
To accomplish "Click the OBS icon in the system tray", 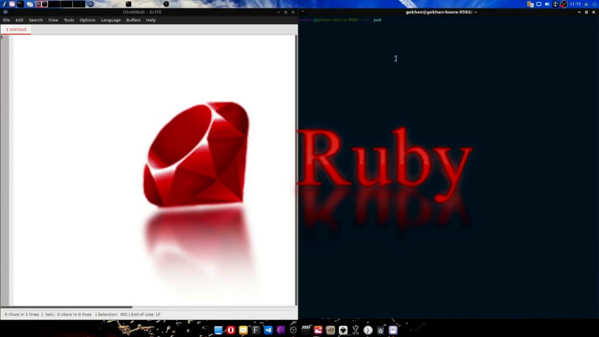I will (564, 4).
